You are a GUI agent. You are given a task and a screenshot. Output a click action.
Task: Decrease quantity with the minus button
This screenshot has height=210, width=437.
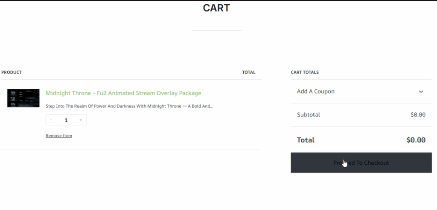[x=51, y=120]
